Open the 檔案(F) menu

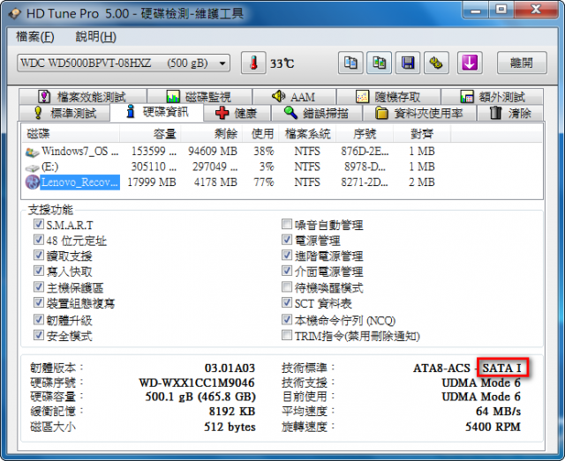[x=35, y=37]
